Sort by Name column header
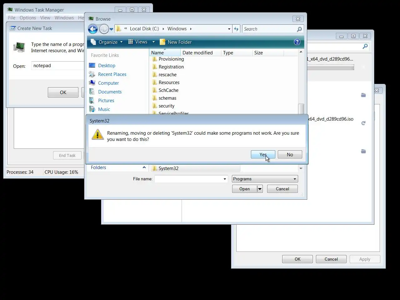 point(165,53)
